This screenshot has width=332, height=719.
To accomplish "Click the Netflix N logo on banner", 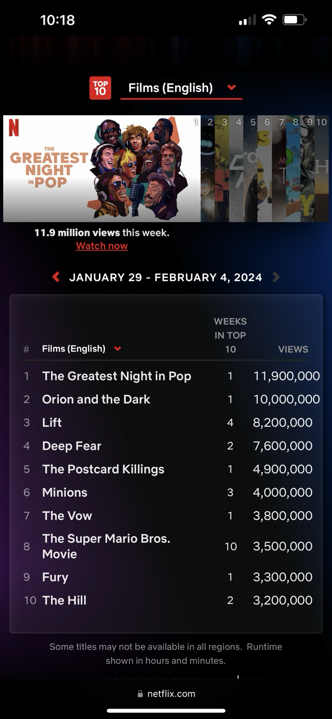I will coord(14,128).
